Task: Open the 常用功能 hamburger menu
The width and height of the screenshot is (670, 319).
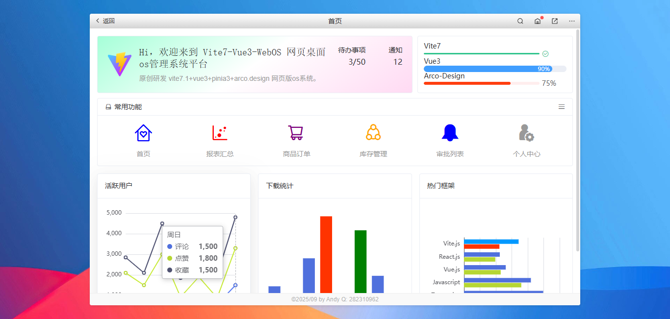Action: click(x=562, y=107)
